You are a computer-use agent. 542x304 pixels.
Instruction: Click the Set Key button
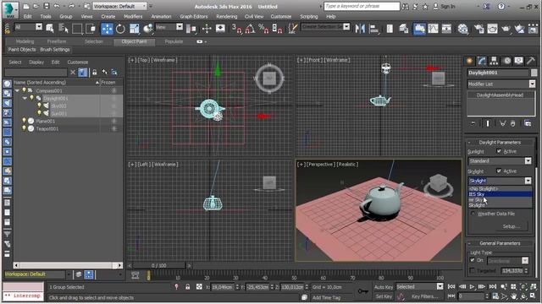(x=384, y=296)
